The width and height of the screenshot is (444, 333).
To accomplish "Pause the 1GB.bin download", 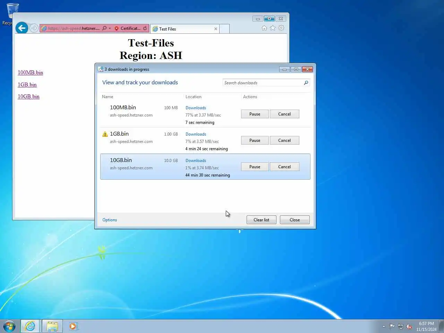I will click(x=255, y=140).
